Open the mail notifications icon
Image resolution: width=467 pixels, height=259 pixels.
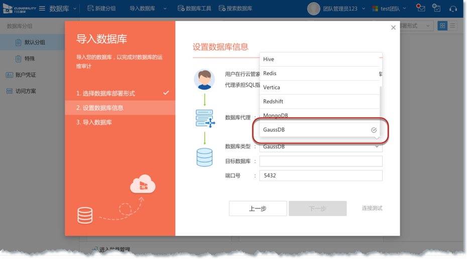click(420, 9)
